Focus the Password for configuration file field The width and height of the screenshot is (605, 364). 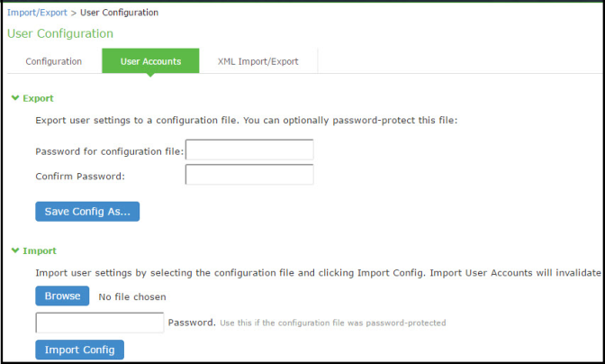coord(249,150)
